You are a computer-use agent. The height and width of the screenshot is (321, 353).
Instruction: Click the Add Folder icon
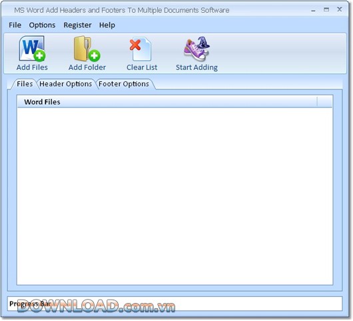(x=87, y=49)
